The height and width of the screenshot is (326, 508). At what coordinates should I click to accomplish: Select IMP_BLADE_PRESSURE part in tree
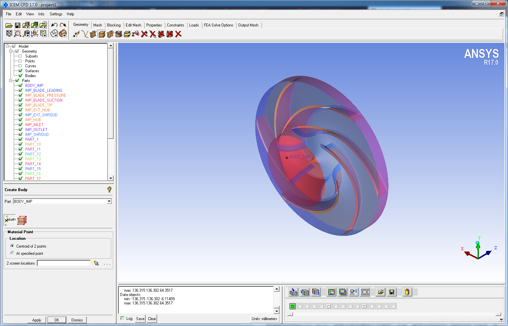45,95
